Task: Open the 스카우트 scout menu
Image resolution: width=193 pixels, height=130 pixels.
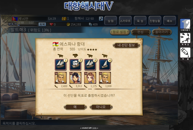Action: [x=125, y=21]
